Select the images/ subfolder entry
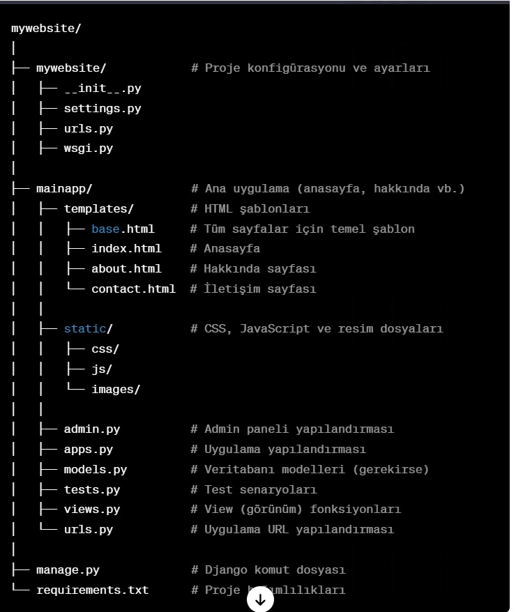This screenshot has width=516, height=612. (x=116, y=390)
